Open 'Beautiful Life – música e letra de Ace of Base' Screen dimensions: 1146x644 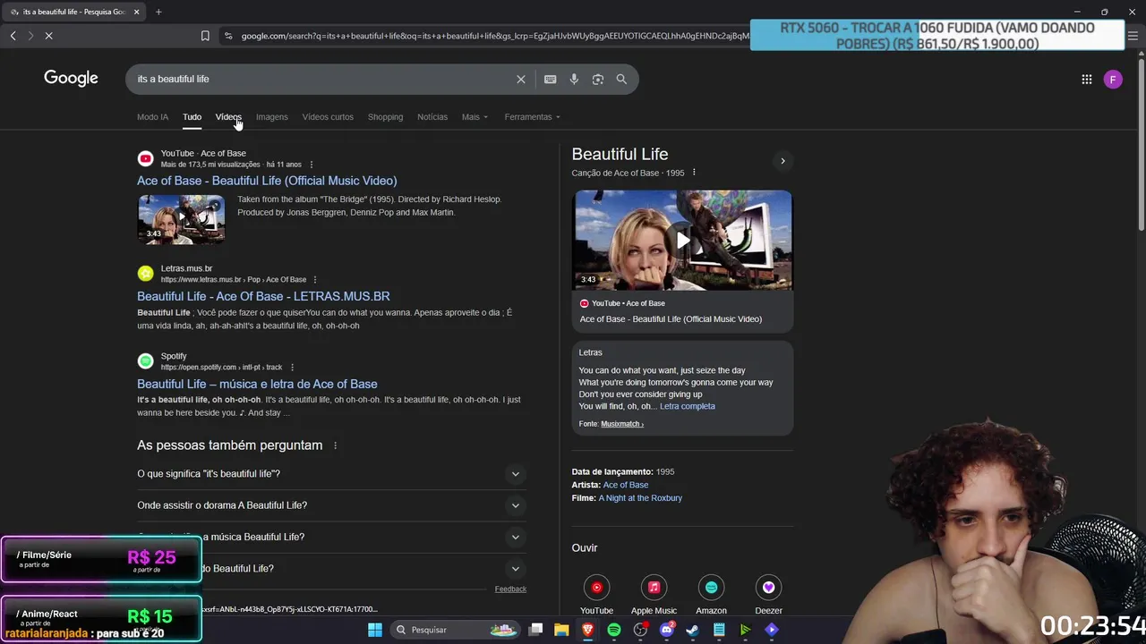[x=257, y=384]
